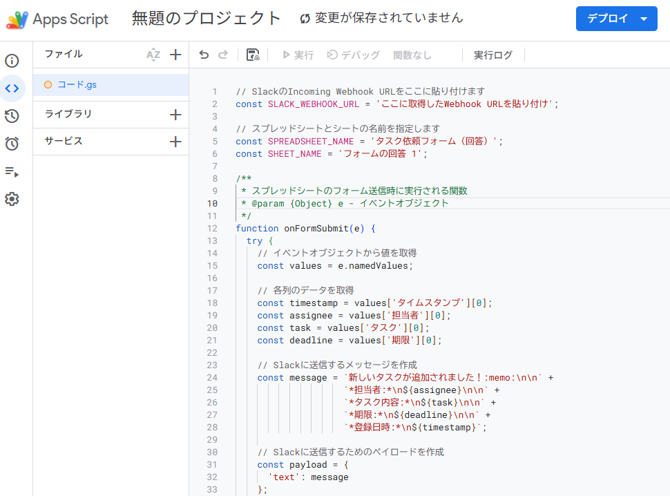Open the Triggers alarm clock icon

[x=12, y=144]
